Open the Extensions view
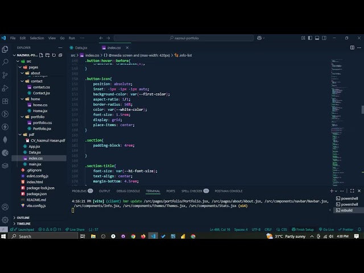Image resolution: width=364 pixels, height=273 pixels. tap(5, 101)
